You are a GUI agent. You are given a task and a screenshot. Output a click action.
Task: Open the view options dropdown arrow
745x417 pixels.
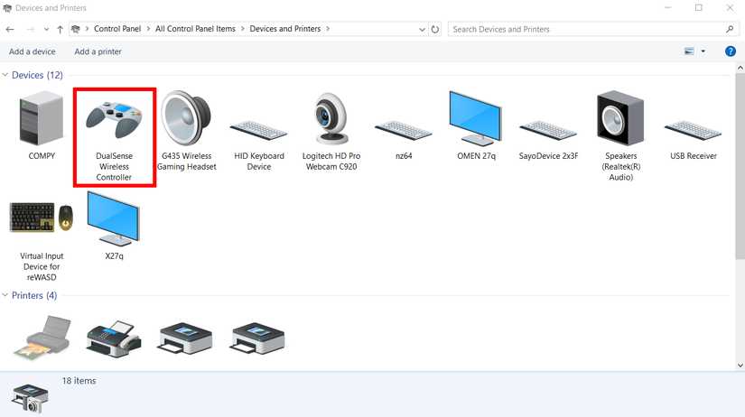coord(703,51)
